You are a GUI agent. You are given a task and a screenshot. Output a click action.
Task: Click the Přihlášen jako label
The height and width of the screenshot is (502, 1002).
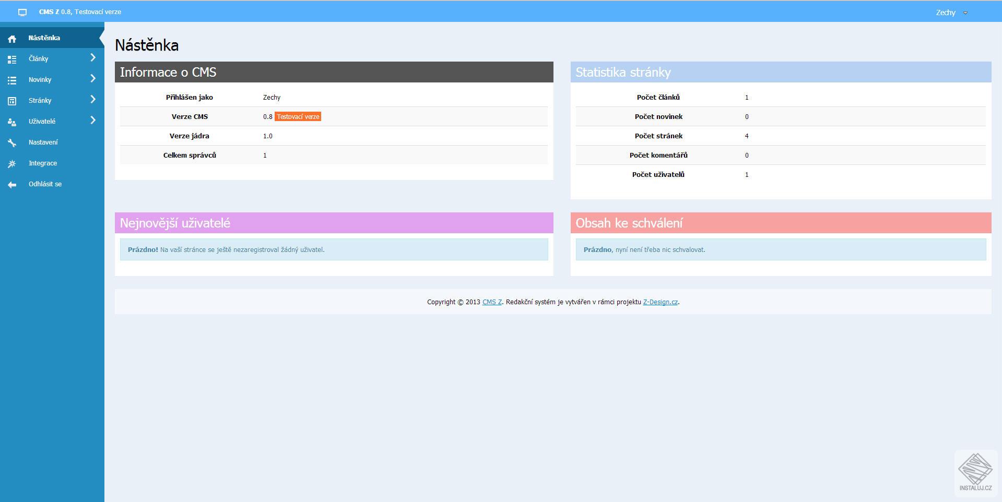[x=190, y=98]
